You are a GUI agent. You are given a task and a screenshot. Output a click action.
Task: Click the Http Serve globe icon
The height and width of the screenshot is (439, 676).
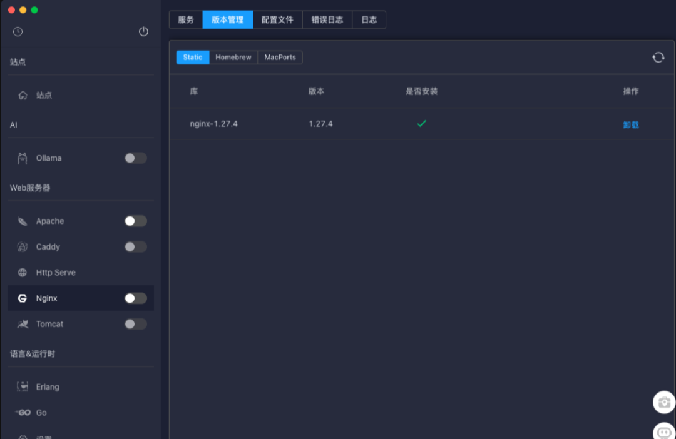(23, 272)
